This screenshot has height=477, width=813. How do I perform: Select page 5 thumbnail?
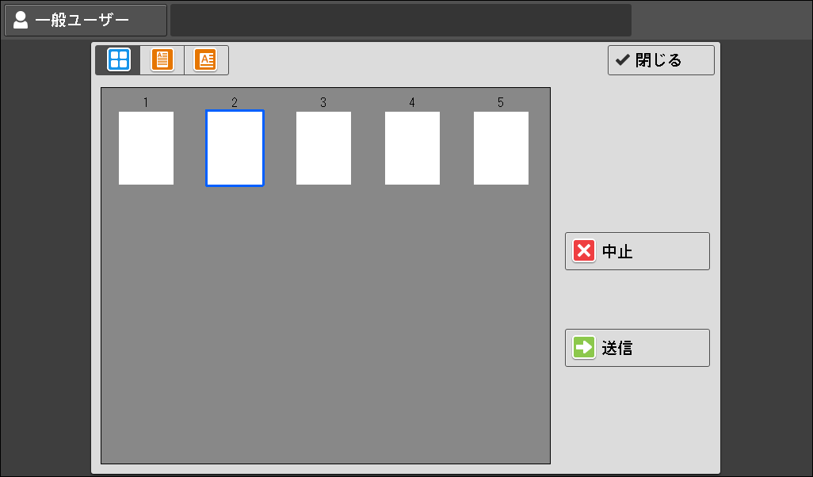501,148
